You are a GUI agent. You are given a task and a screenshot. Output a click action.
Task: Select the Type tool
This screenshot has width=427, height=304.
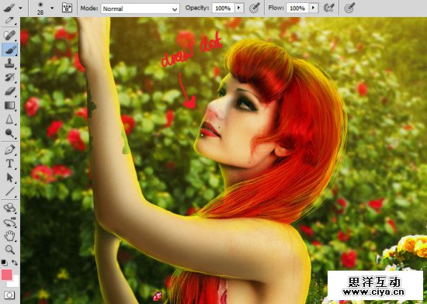click(x=9, y=164)
